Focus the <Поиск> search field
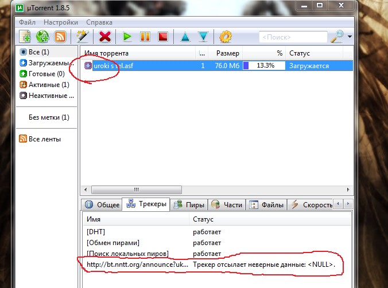This screenshot has width=388, height=288. [x=293, y=37]
